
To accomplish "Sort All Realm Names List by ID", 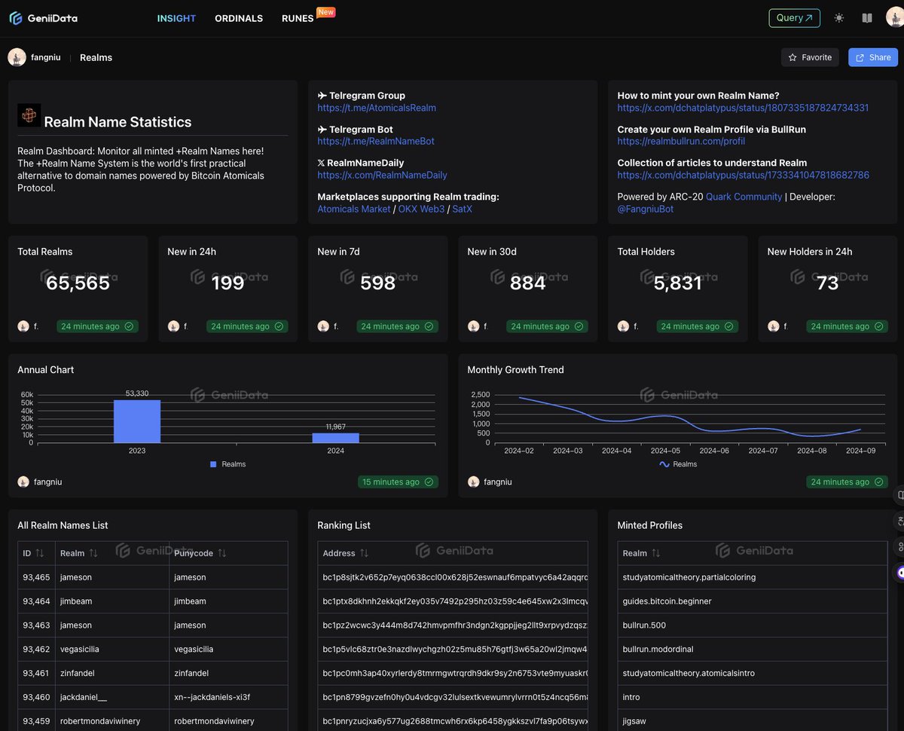I will tap(33, 553).
